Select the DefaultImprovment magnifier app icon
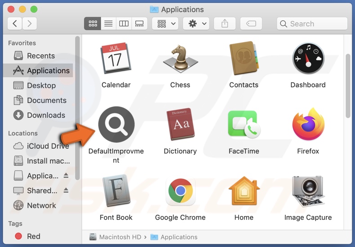Viewport: 355px width, 247px height. 116,125
